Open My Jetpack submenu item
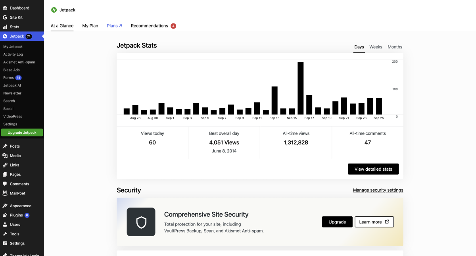Image resolution: width=476 pixels, height=256 pixels. [x=13, y=47]
